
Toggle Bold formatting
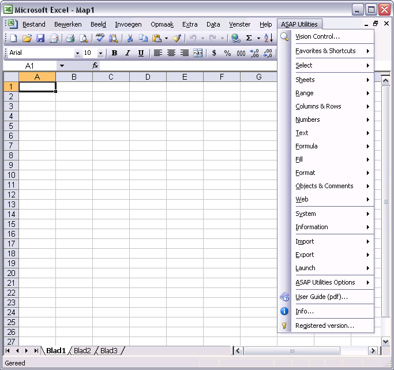pyautogui.click(x=114, y=53)
